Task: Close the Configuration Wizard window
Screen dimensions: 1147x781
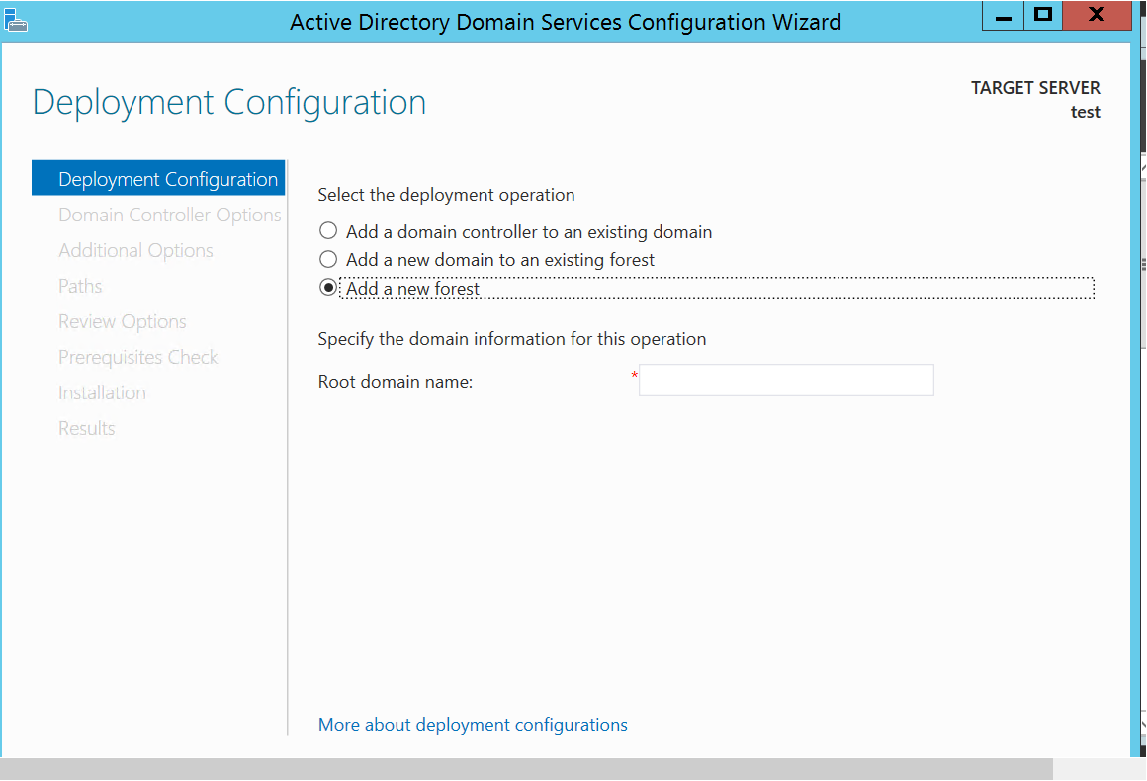Action: 1097,16
